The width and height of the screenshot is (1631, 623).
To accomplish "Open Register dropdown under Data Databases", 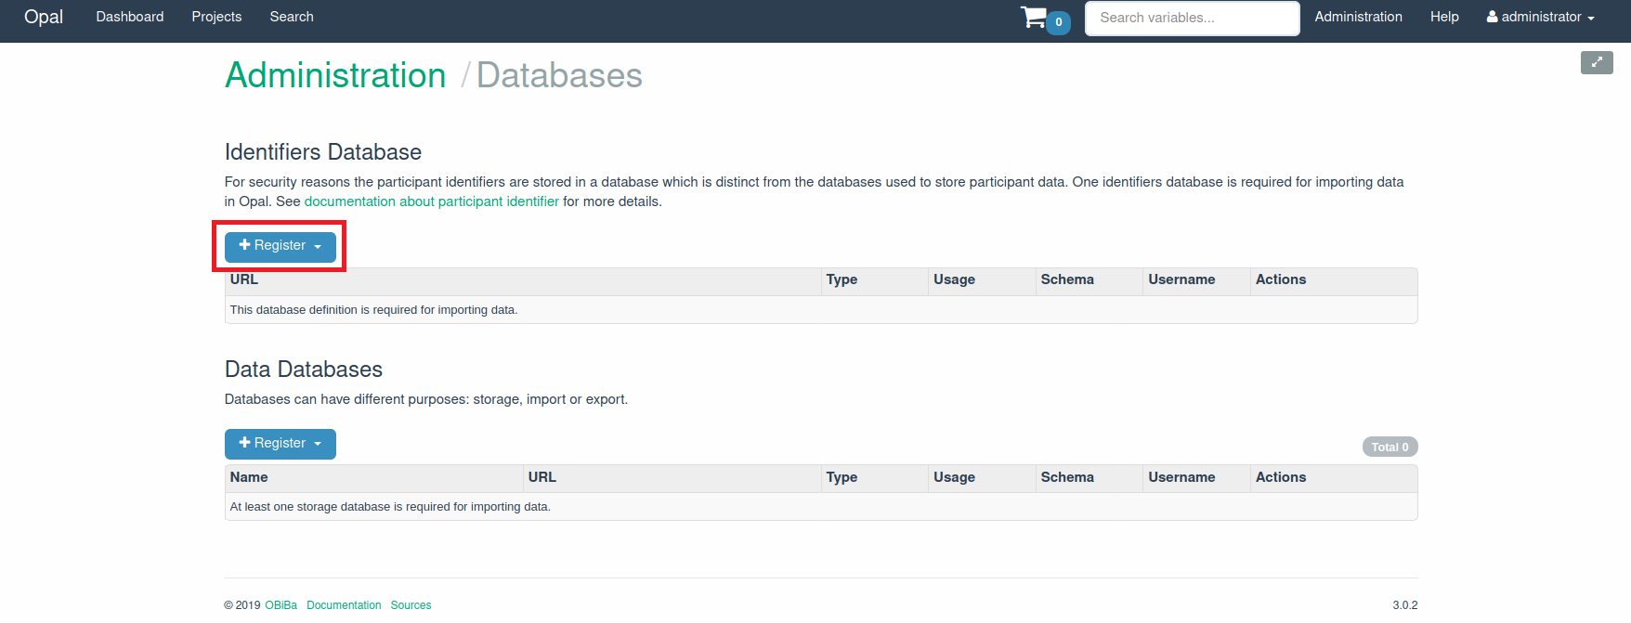I will point(281,444).
